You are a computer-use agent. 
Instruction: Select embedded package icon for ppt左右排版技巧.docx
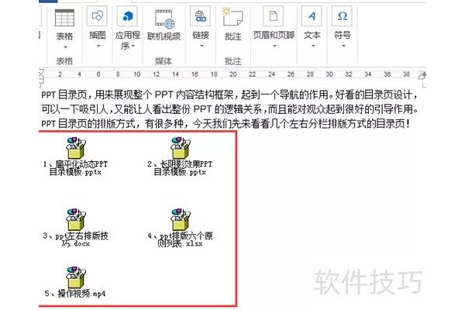[x=76, y=219]
